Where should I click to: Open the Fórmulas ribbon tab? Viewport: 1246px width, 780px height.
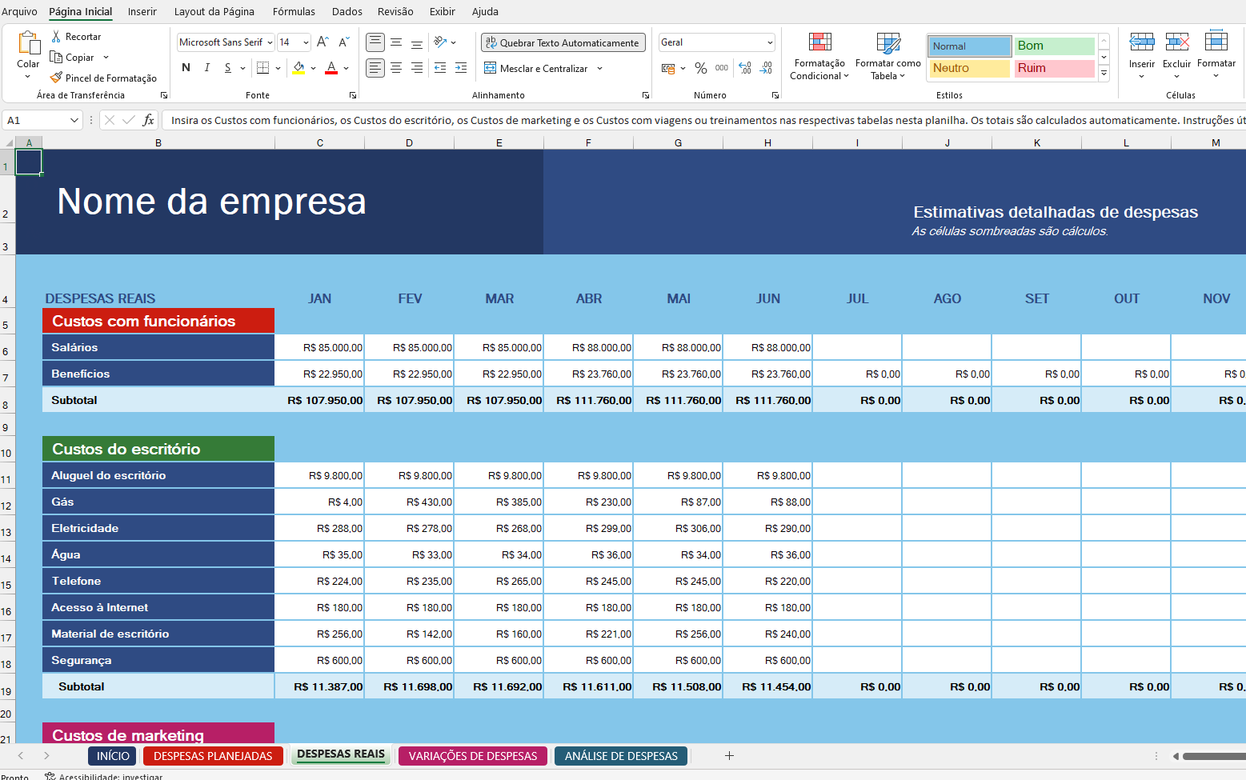[294, 11]
